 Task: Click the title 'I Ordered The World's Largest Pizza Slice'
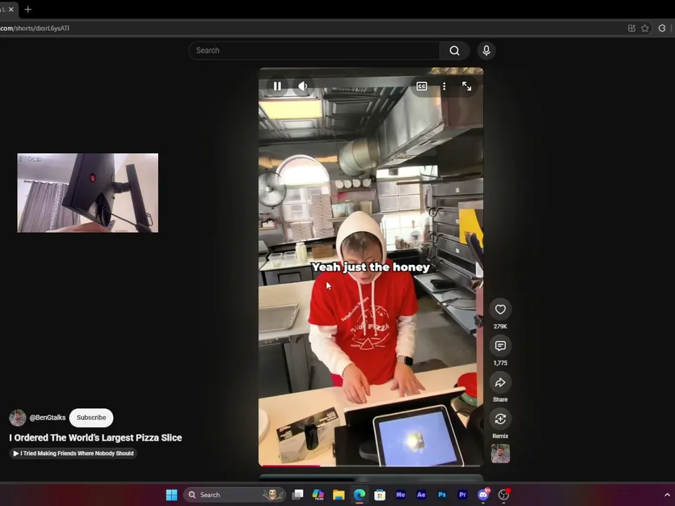pos(96,438)
